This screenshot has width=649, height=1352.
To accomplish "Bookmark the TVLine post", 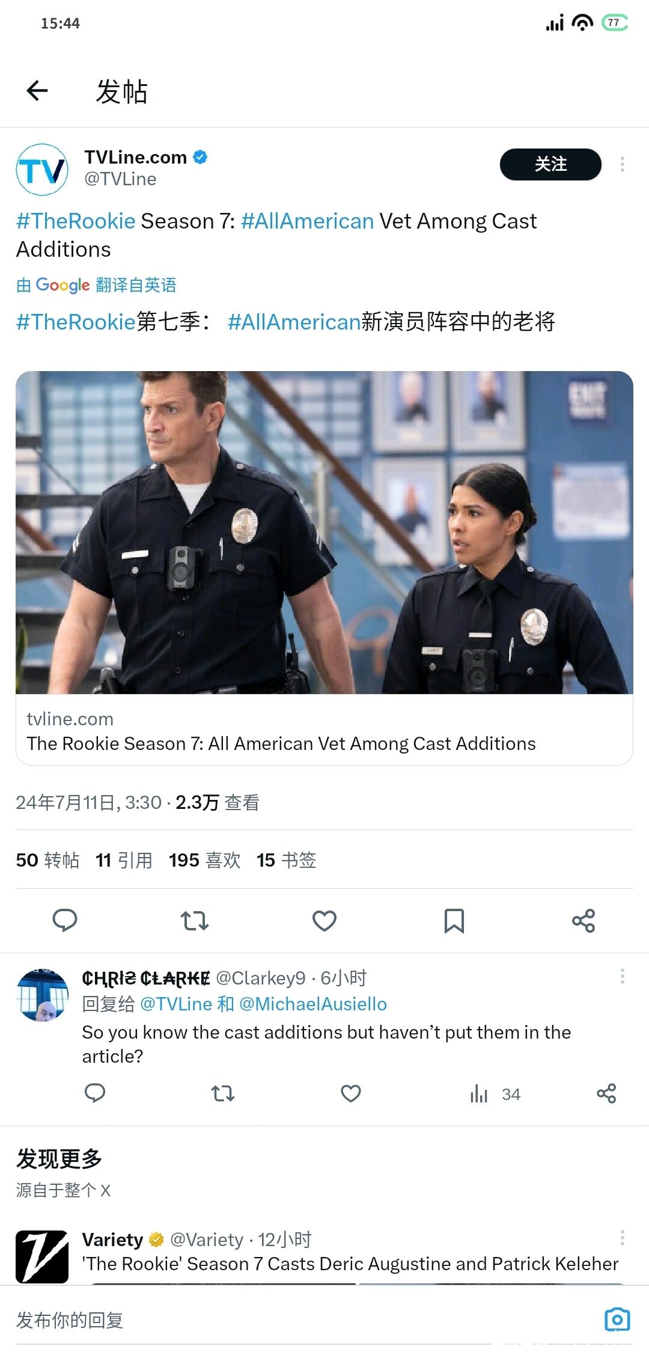I will coord(454,920).
